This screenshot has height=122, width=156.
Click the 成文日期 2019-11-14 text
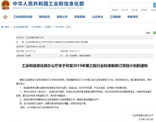click(x=26, y=51)
